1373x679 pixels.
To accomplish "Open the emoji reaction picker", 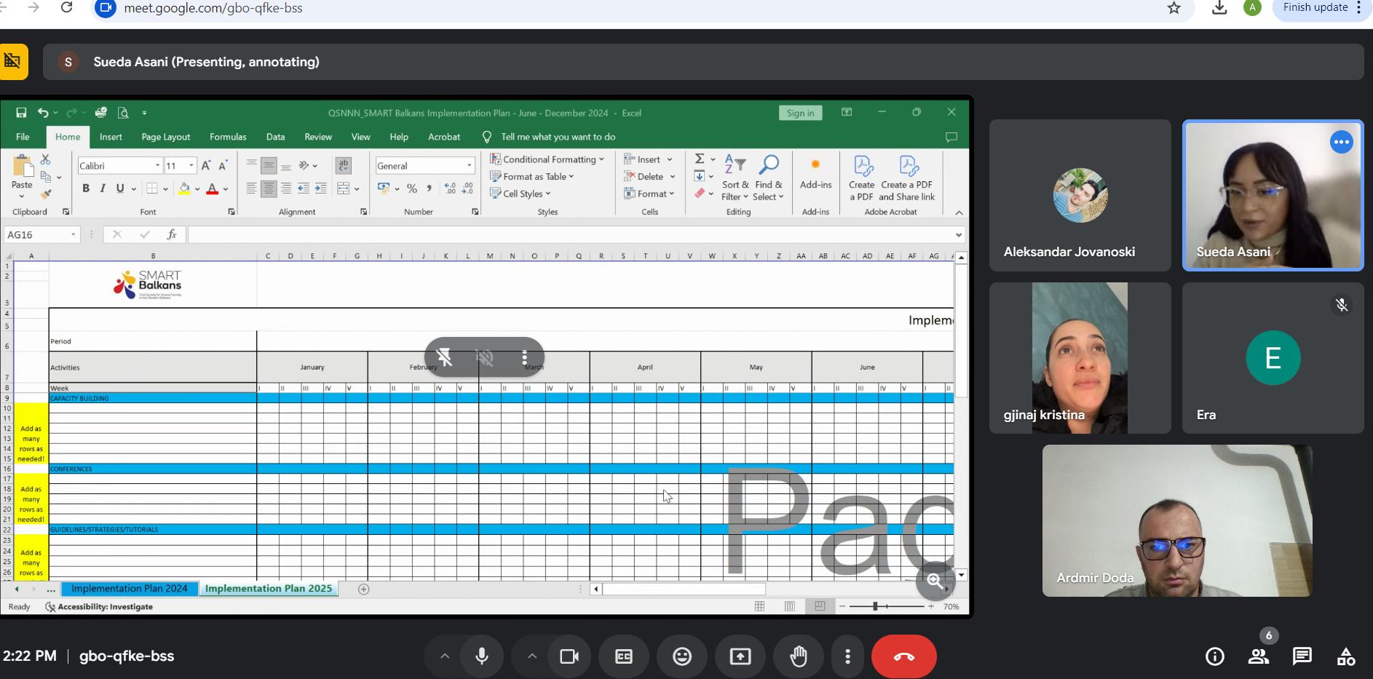I will [682, 656].
